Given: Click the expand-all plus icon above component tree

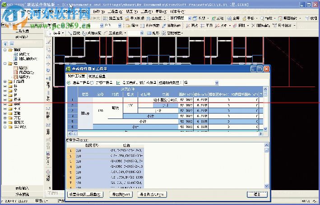Looking at the screenshot, I should (x=5, y=44).
